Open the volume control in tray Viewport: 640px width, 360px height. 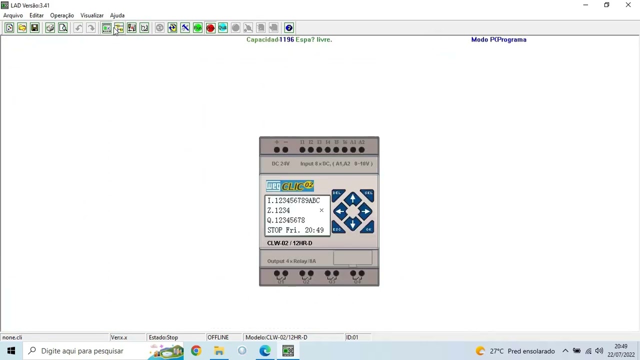[x=599, y=351]
